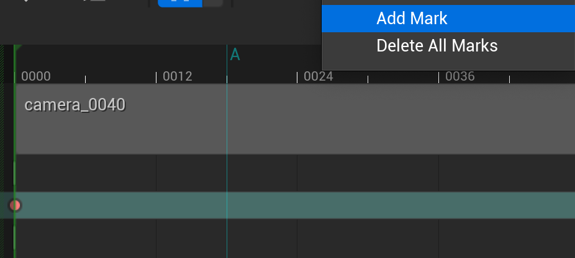Image resolution: width=575 pixels, height=258 pixels.
Task: Click the unlabeled tick between 0024 and 0036
Action: (368, 79)
